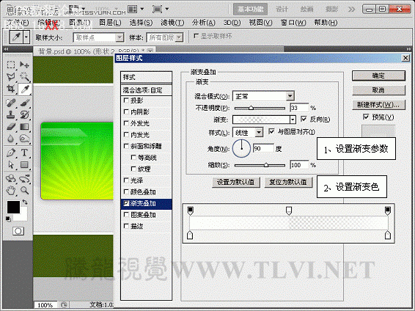Image resolution: width=415 pixels, height=311 pixels.
Task: Uncheck the 渐变叠加 checkbox
Action: [126, 203]
